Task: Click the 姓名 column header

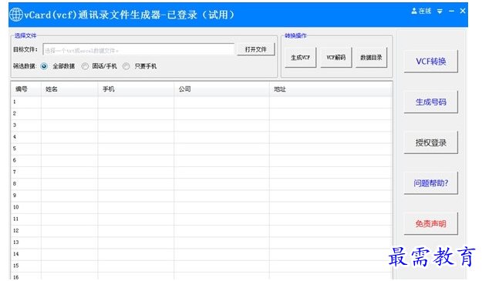Action: (69, 89)
